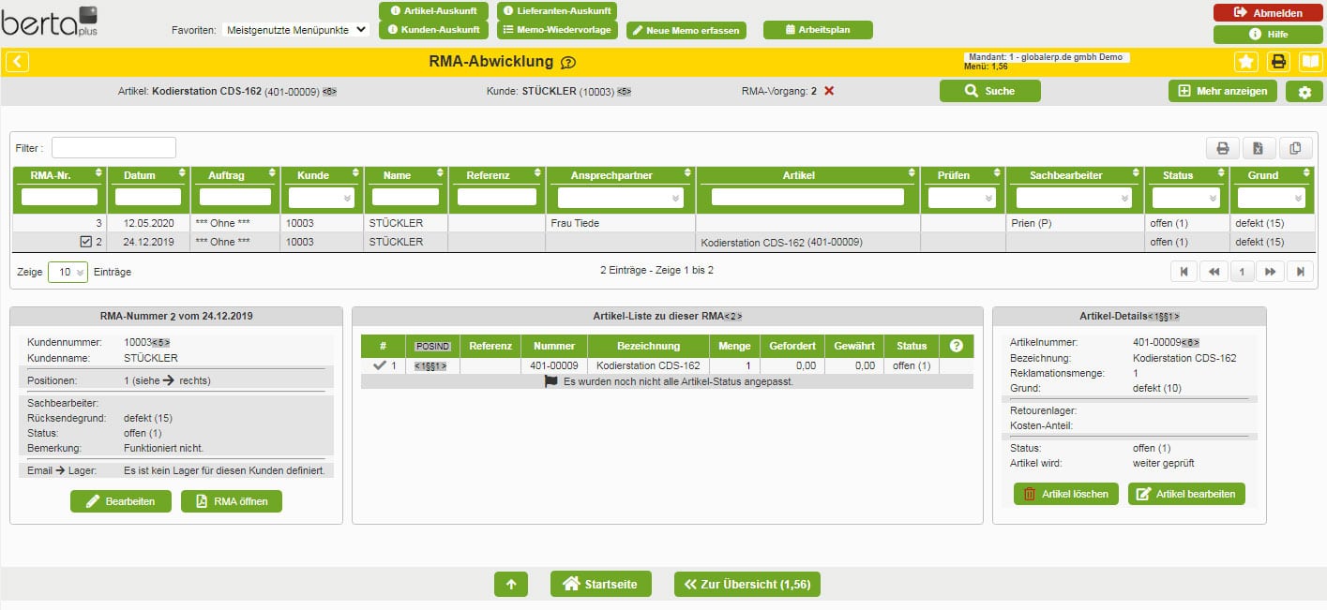Image resolution: width=1327 pixels, height=610 pixels.
Task: Add page to favorites with star icon
Action: 1245,62
